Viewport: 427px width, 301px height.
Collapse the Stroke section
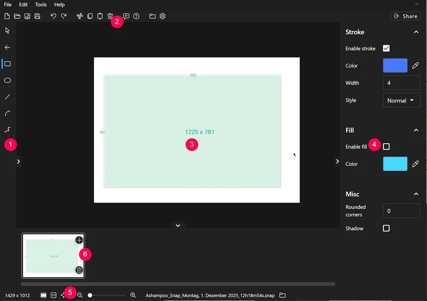coord(416,32)
